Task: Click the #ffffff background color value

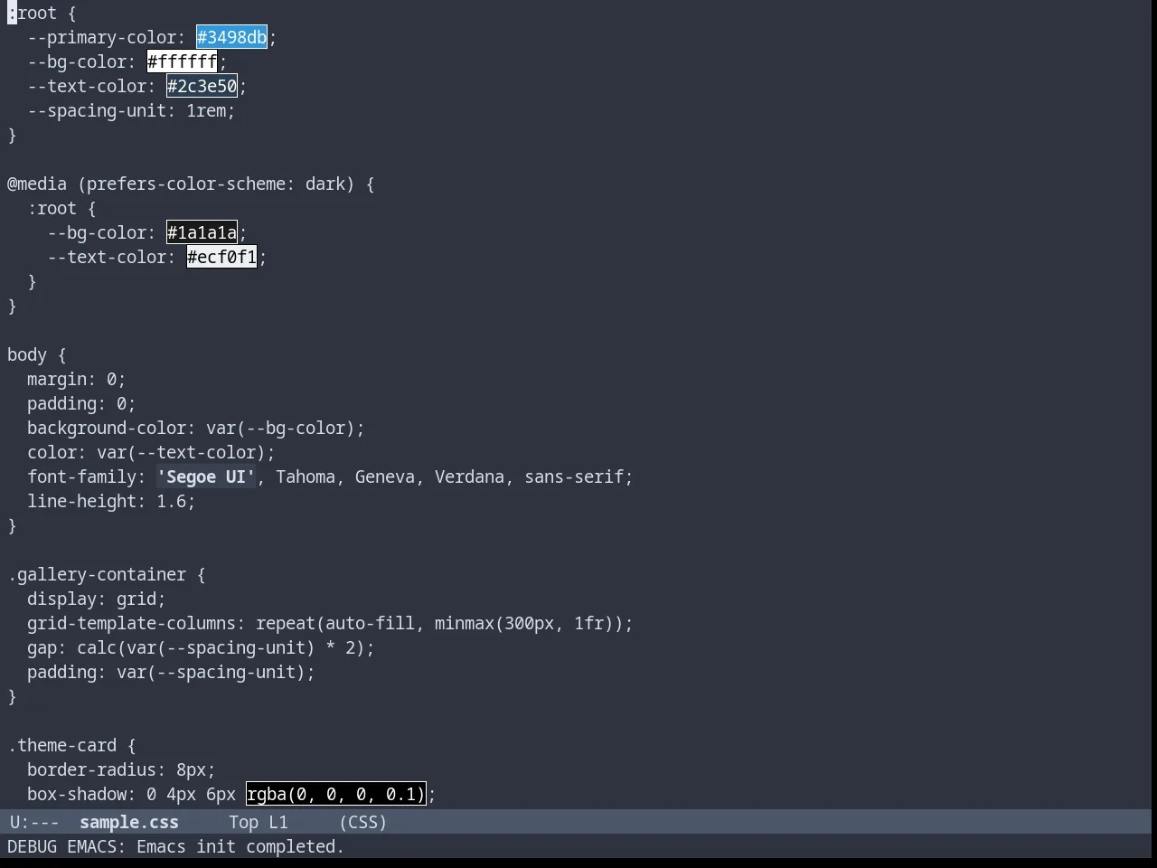Action: 182,61
